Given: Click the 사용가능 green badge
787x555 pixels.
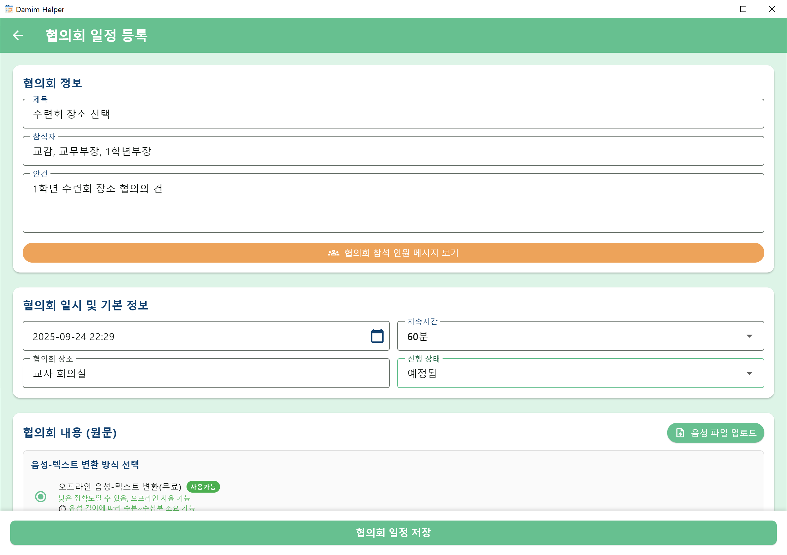Looking at the screenshot, I should pyautogui.click(x=203, y=487).
